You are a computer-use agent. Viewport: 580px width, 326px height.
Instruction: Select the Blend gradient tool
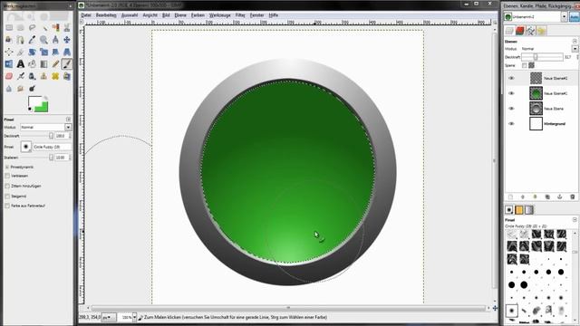click(x=43, y=64)
